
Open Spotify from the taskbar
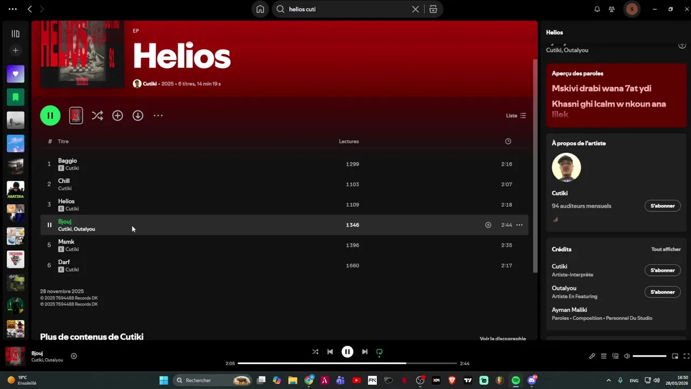(516, 380)
